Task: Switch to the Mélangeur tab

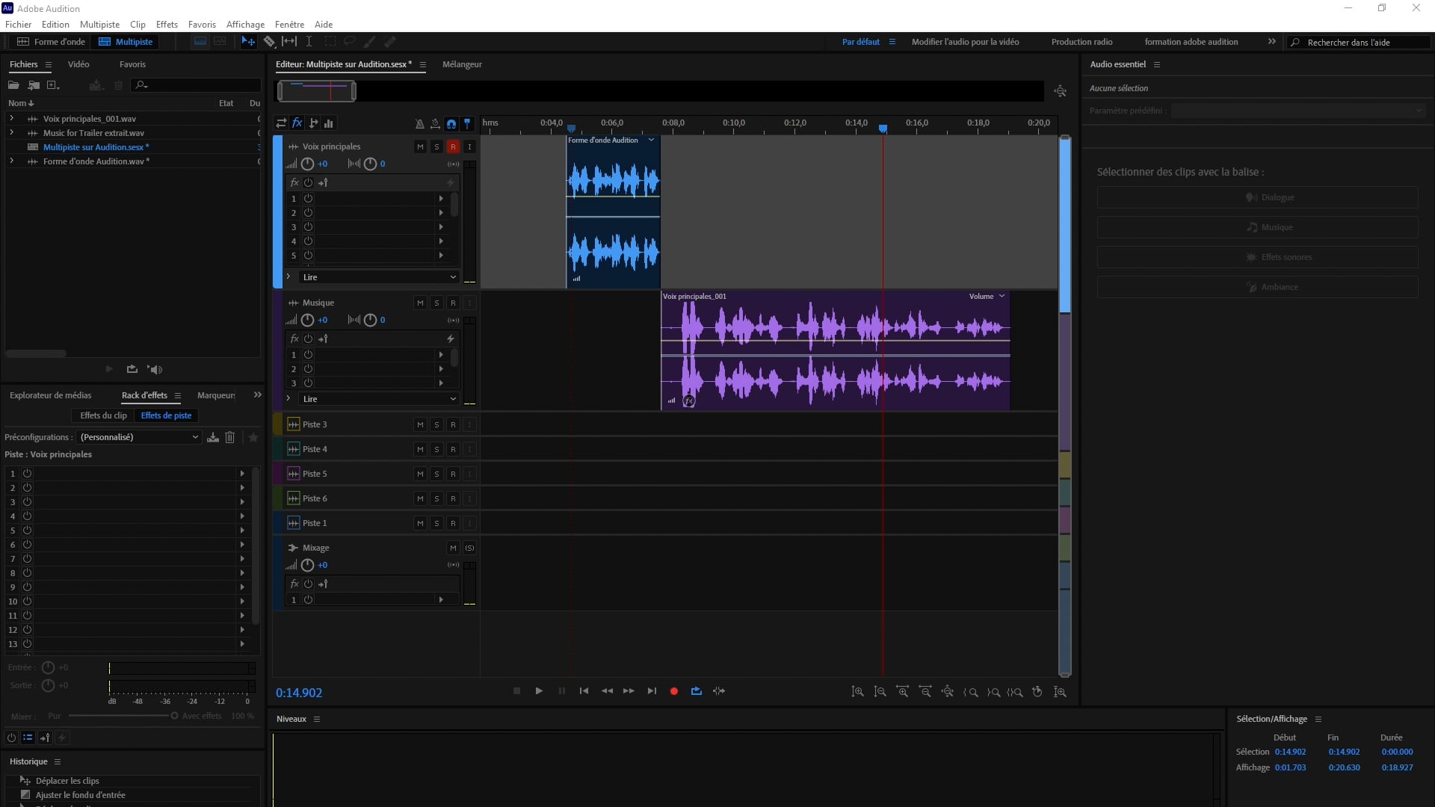Action: 461,64
